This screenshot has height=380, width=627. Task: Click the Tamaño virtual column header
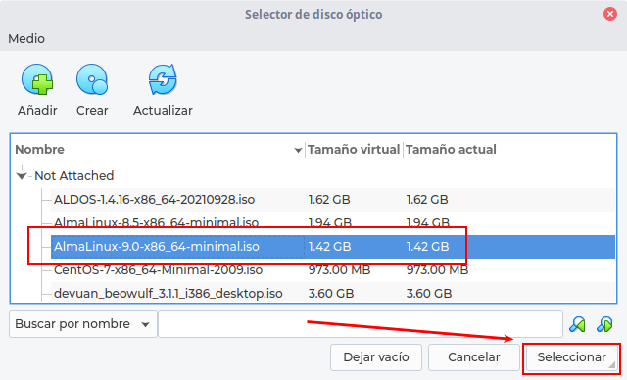[354, 150]
